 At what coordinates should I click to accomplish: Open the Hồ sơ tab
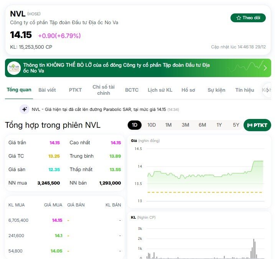pyautogui.click(x=188, y=90)
